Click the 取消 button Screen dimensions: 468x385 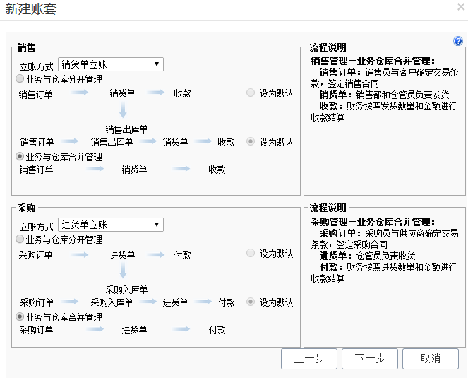click(430, 358)
